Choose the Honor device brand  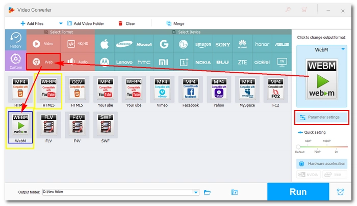tap(262, 44)
